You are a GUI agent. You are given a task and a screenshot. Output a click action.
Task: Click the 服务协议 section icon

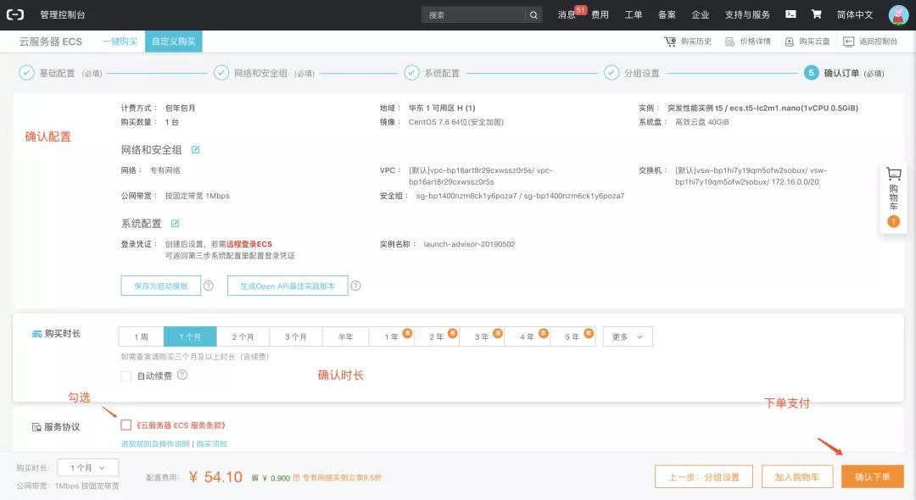pyautogui.click(x=36, y=427)
